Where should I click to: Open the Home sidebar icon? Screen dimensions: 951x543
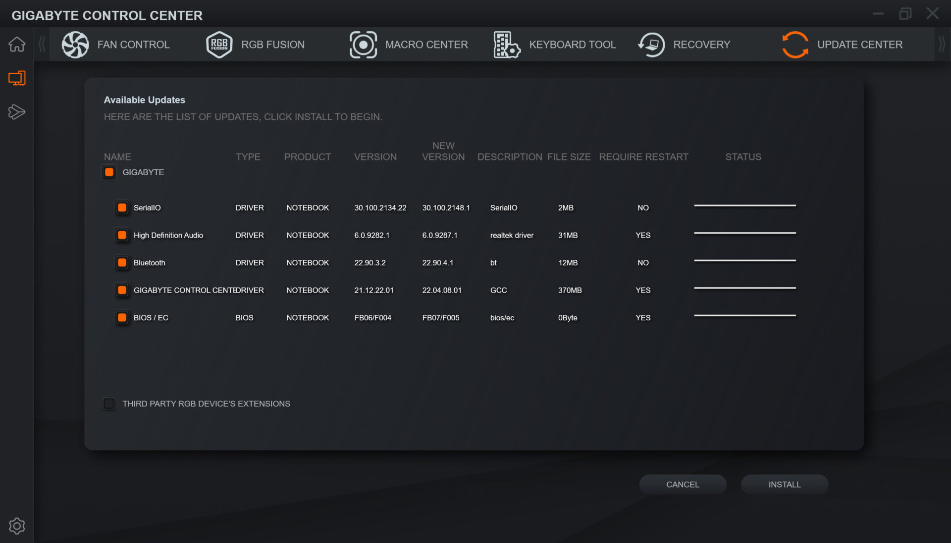click(x=17, y=45)
